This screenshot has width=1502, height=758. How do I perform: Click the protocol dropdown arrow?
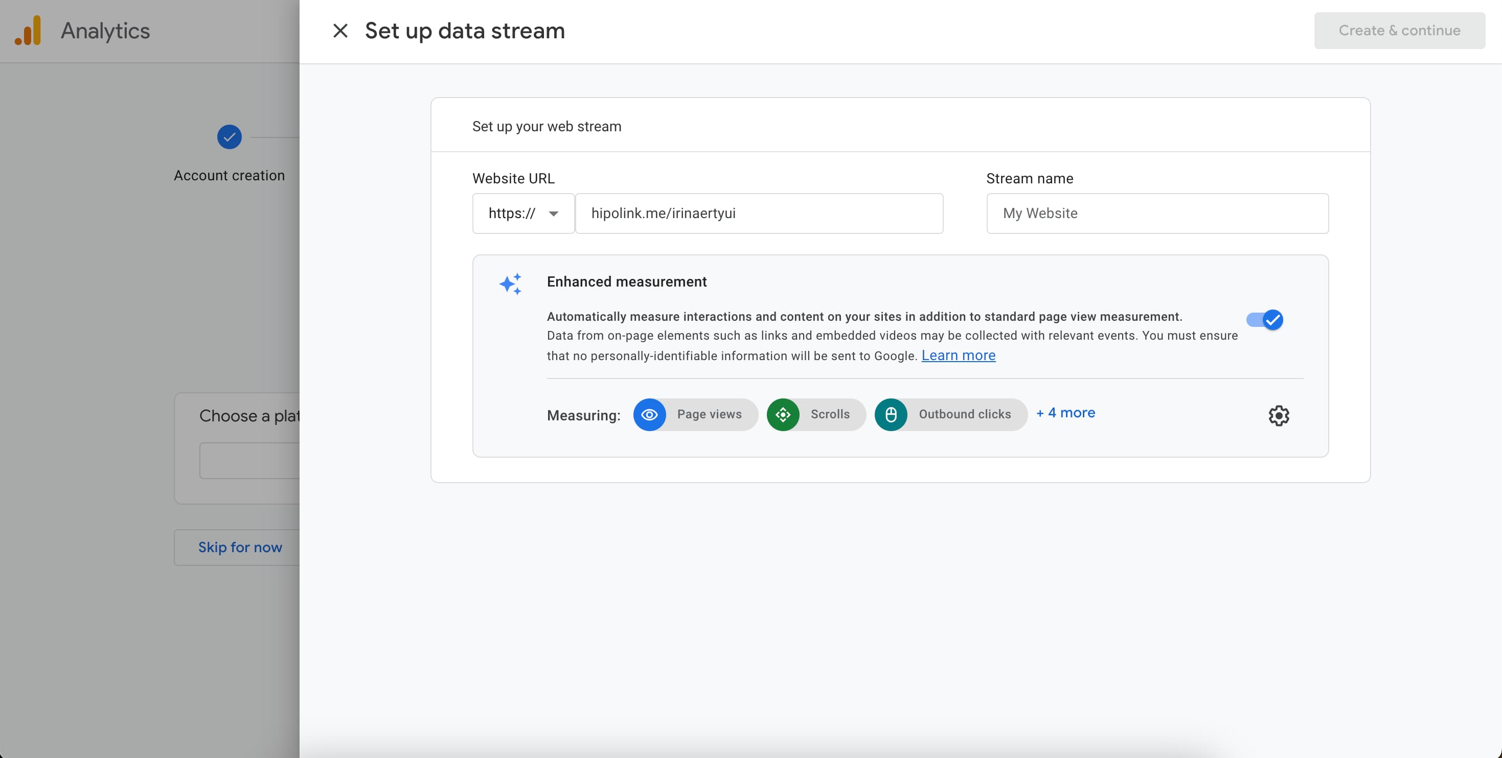[x=553, y=214]
